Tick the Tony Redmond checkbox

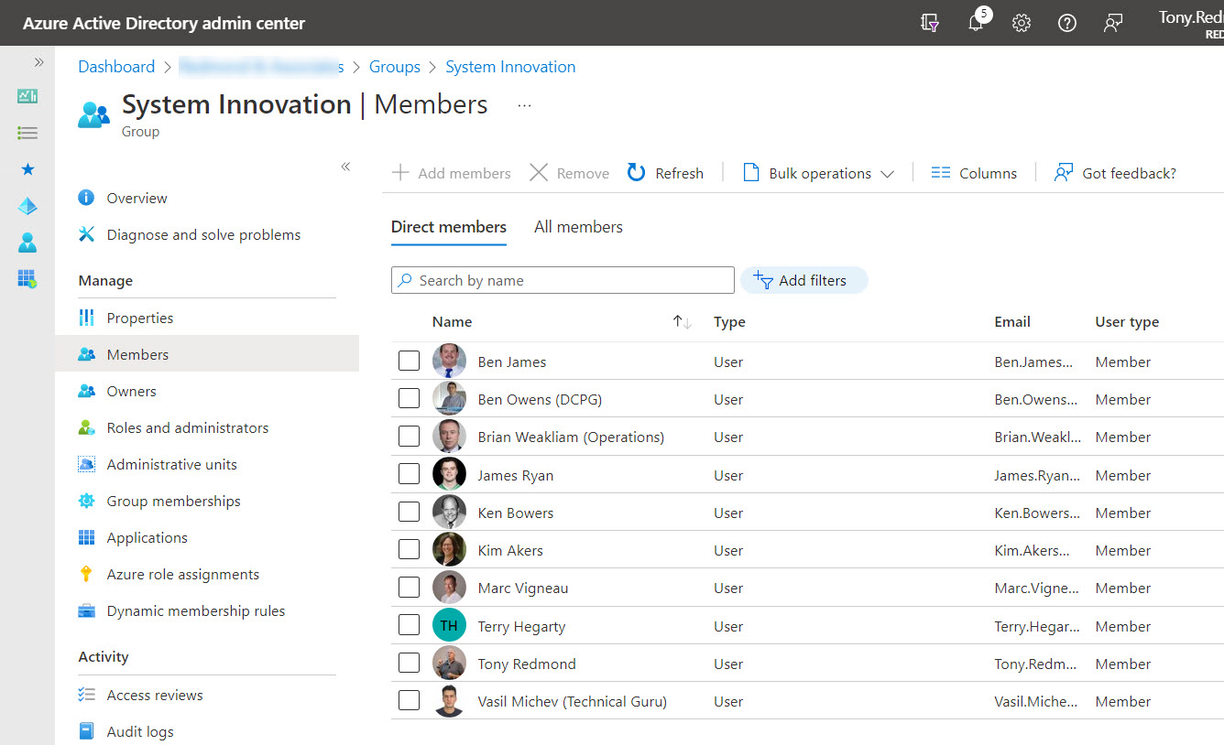click(x=409, y=663)
